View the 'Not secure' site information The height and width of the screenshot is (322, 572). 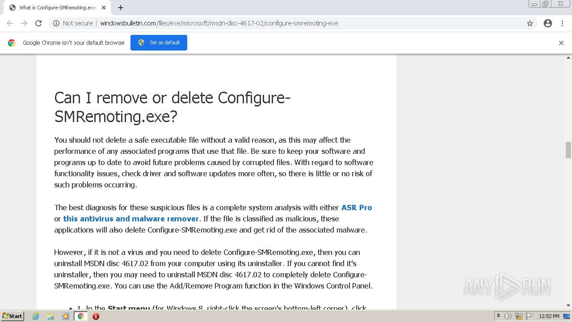(x=73, y=23)
